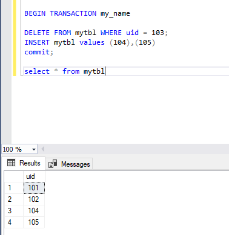
Task: Select row header 1 in results
Action: coord(14,188)
